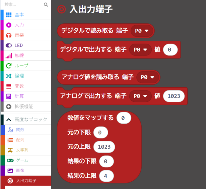Open the ゲーム gamepad icon category

pyautogui.click(x=10, y=160)
